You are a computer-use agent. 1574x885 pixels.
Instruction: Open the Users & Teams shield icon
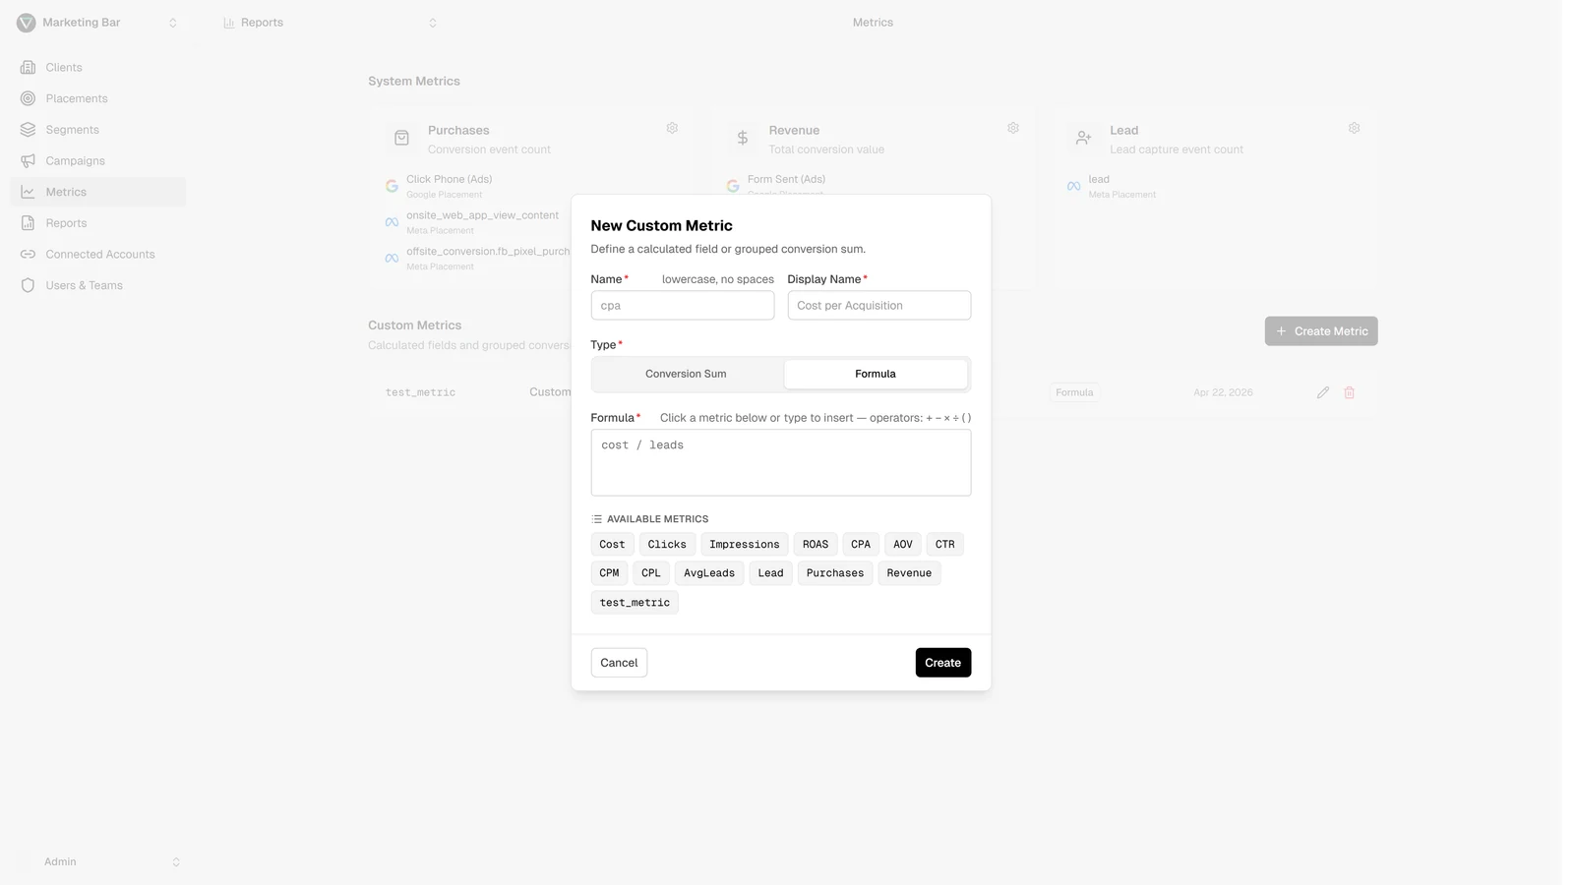coord(28,285)
